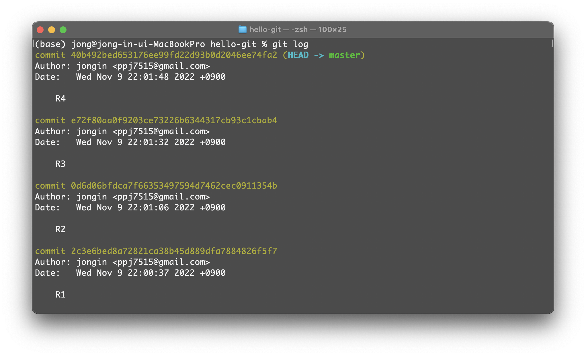Click the author email on first commit
The height and width of the screenshot is (356, 586).
(161, 66)
